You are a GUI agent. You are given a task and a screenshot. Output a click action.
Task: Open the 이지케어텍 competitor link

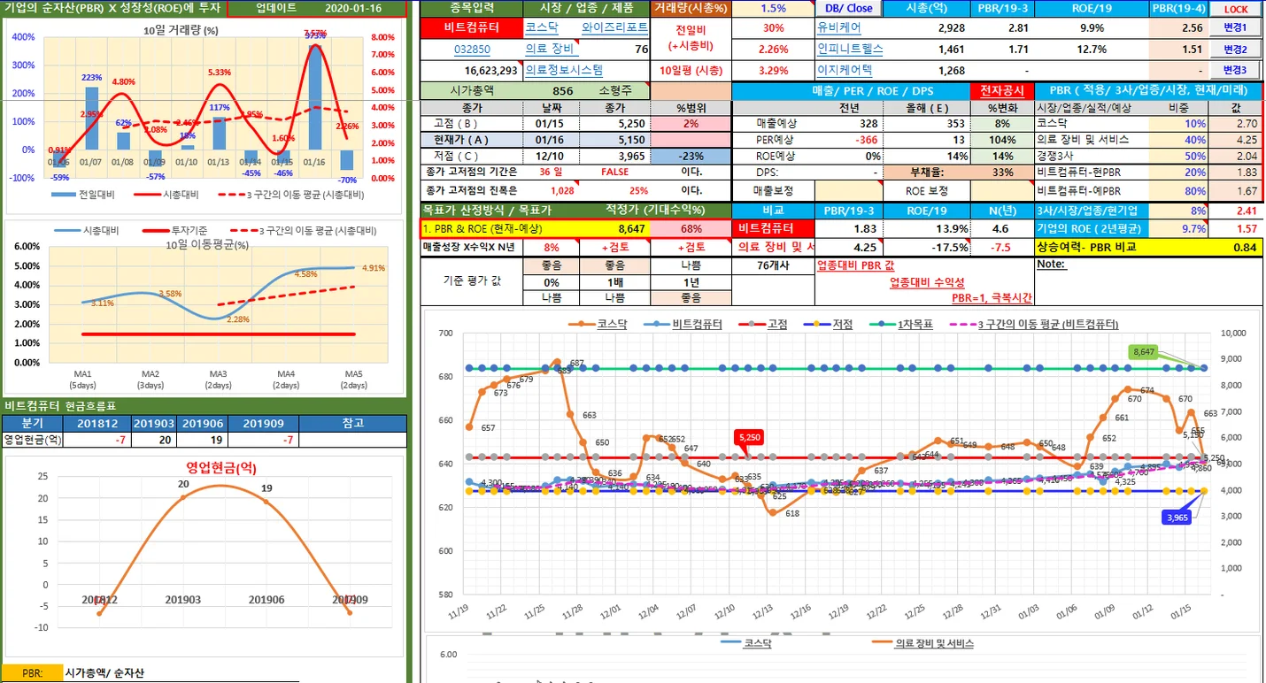844,70
